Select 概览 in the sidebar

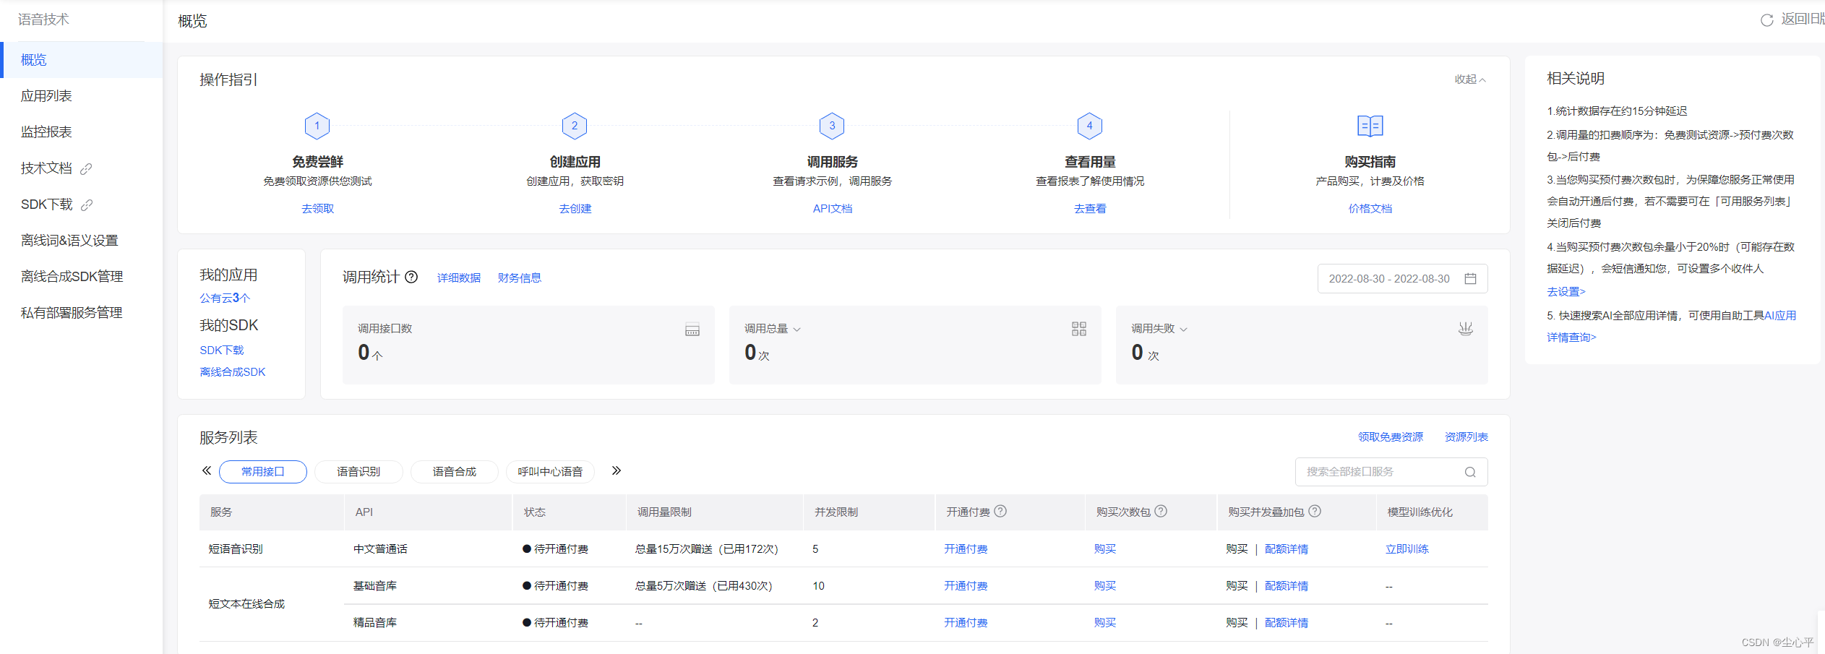[x=81, y=60]
